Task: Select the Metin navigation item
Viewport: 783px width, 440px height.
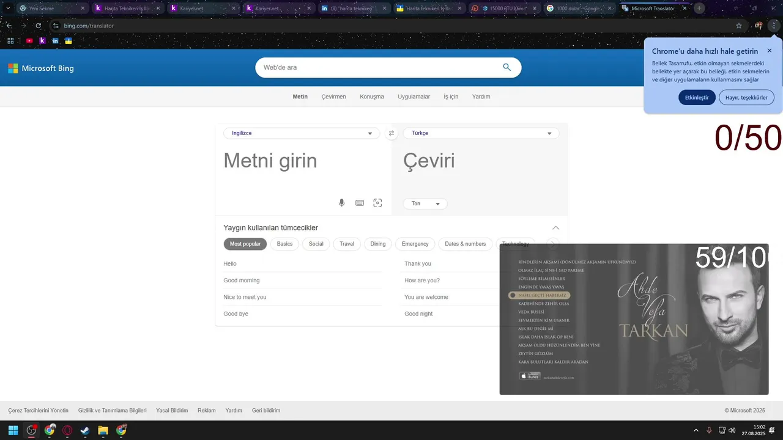Action: point(300,97)
